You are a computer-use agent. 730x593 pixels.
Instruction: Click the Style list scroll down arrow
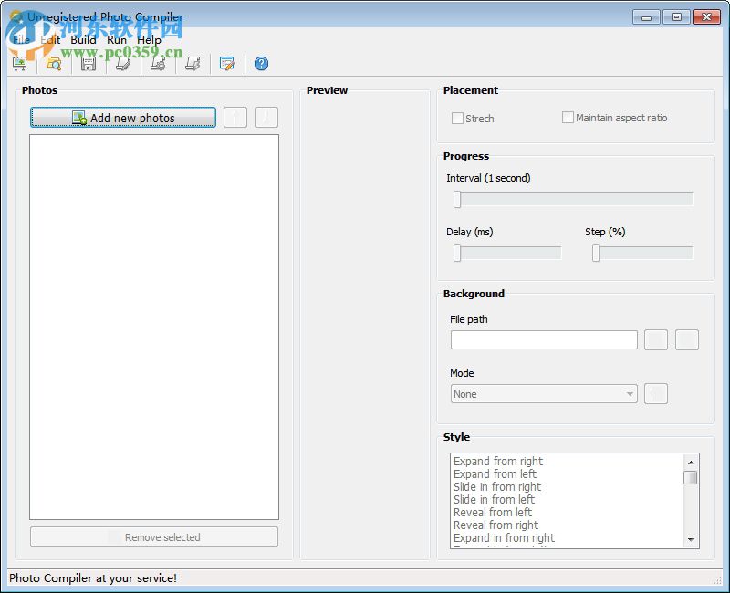[691, 540]
